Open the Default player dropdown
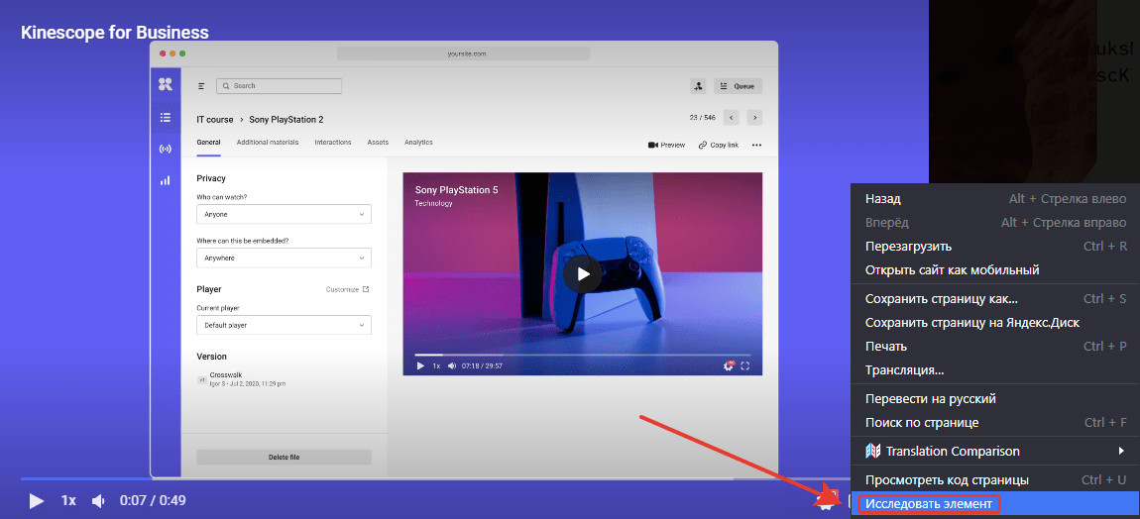 tap(284, 325)
